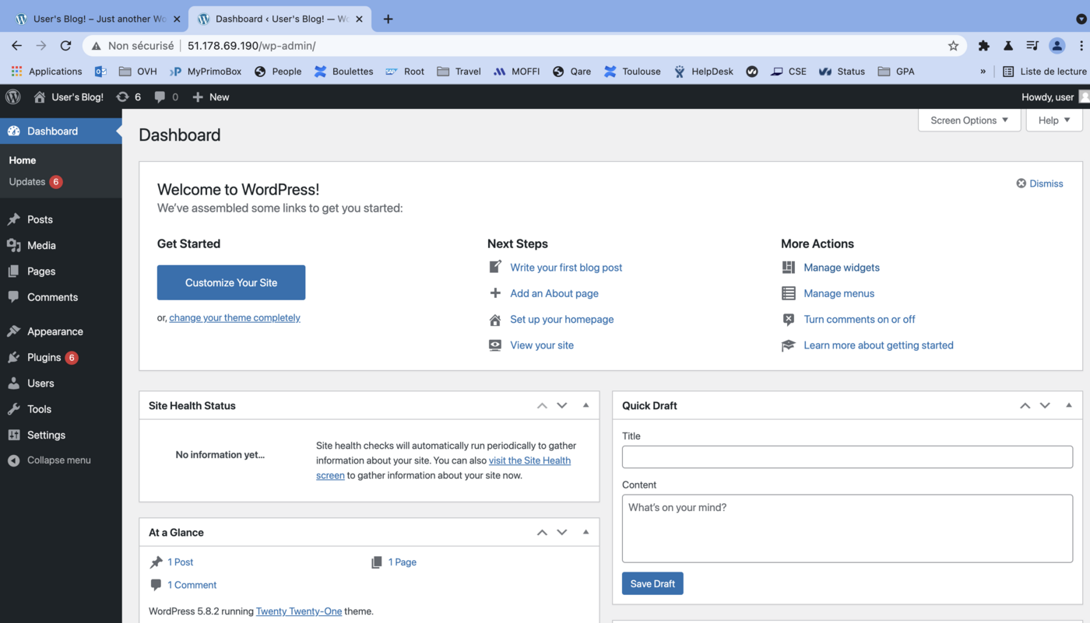Select the Users icon in the sidebar
The image size is (1090, 623).
(x=14, y=383)
